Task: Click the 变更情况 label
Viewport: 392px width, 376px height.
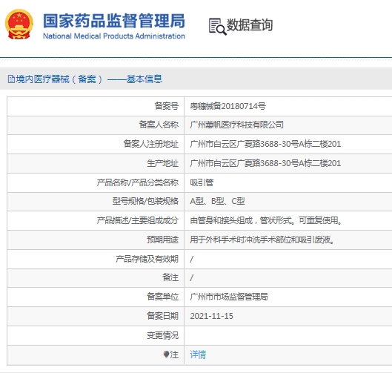Action: click(x=163, y=335)
